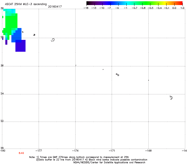Select the -10 color bar label
This screenshot has height=164, width=187.
102,8
